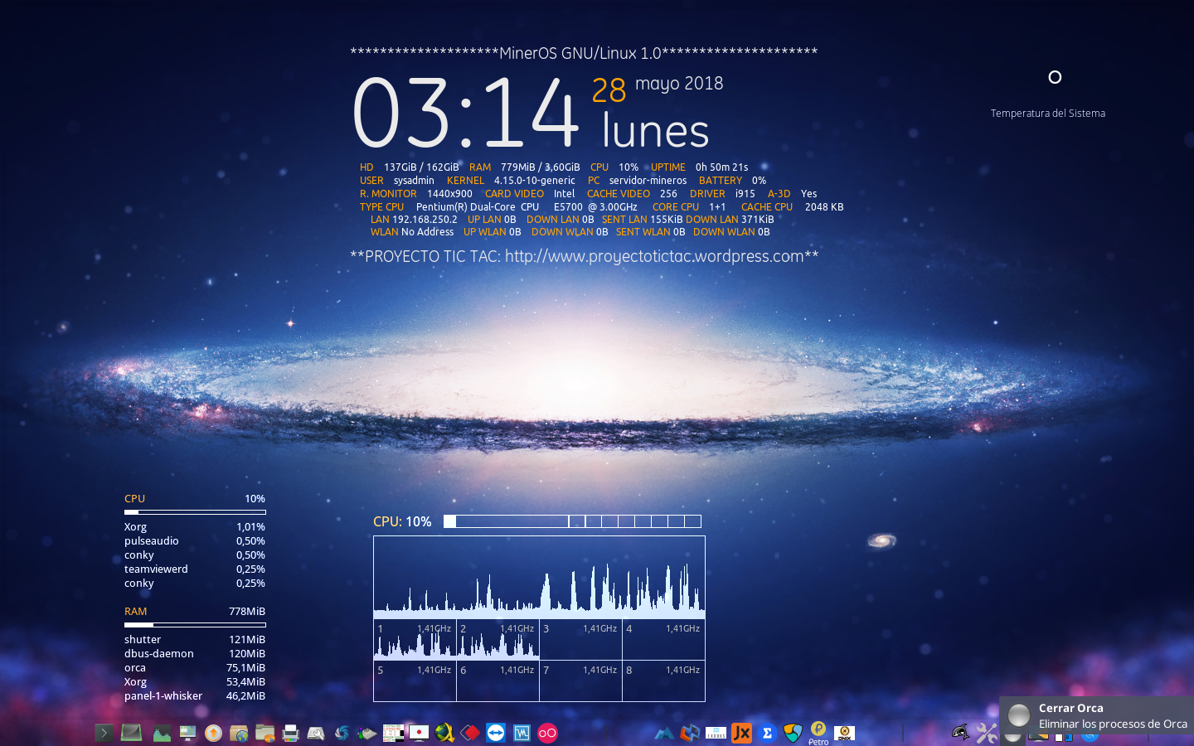Open the terminal emulator
Screen dimensions: 1194x746
coord(104,733)
